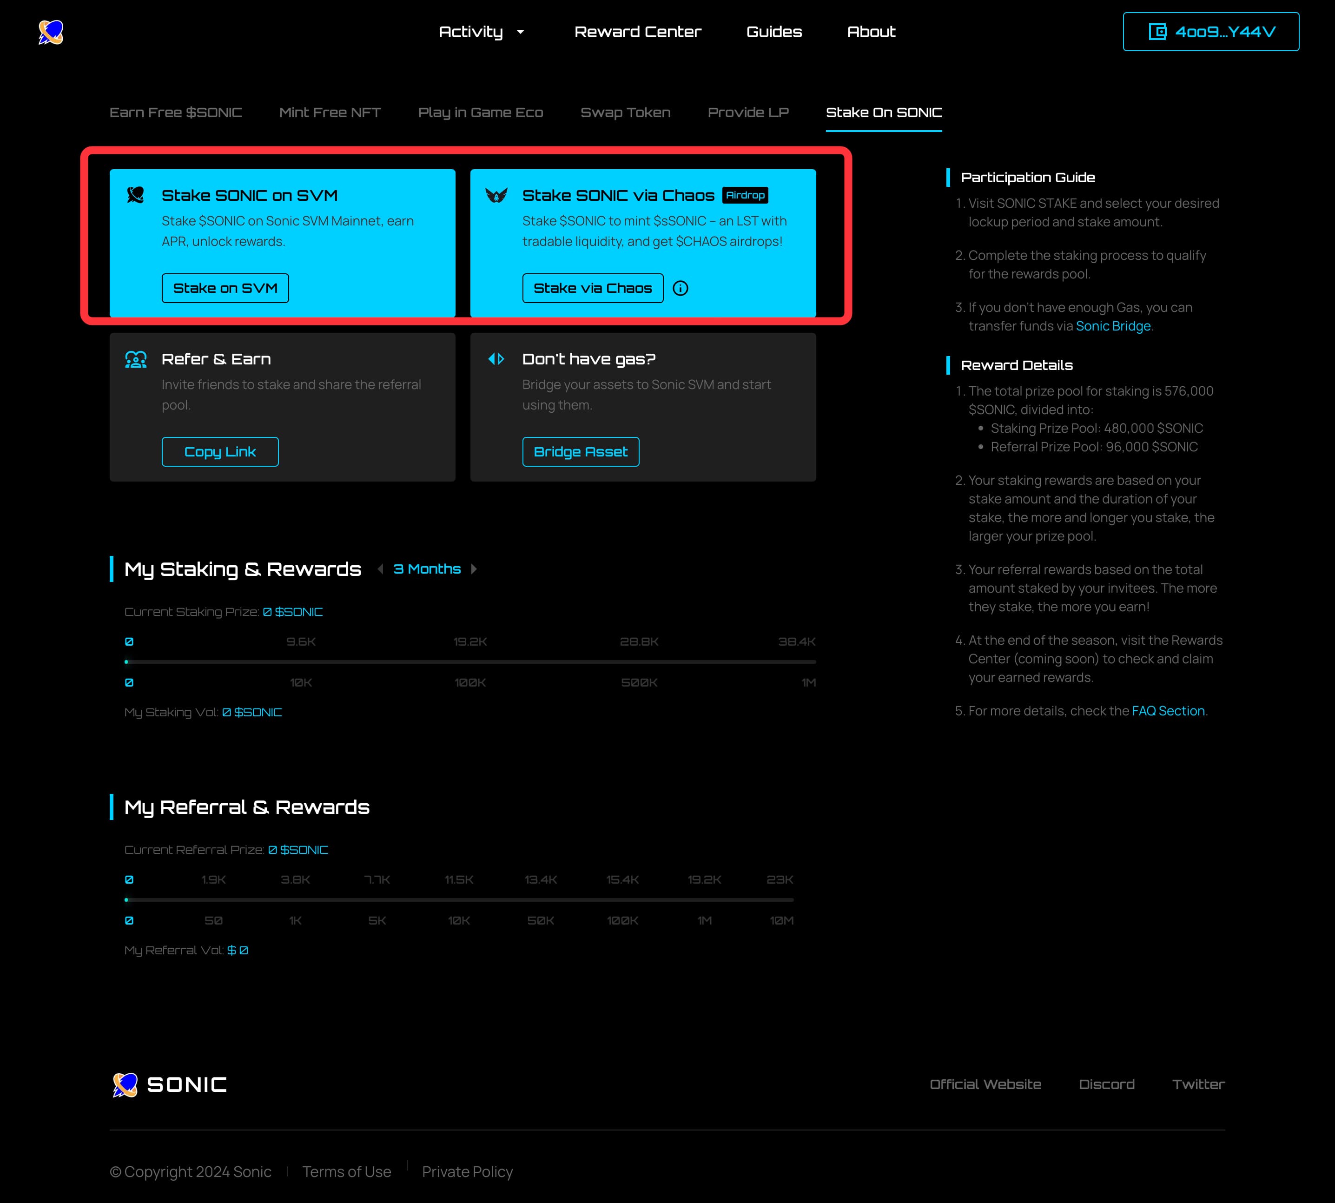This screenshot has width=1335, height=1203.
Task: Click the wallet icon in address button
Action: click(1157, 32)
